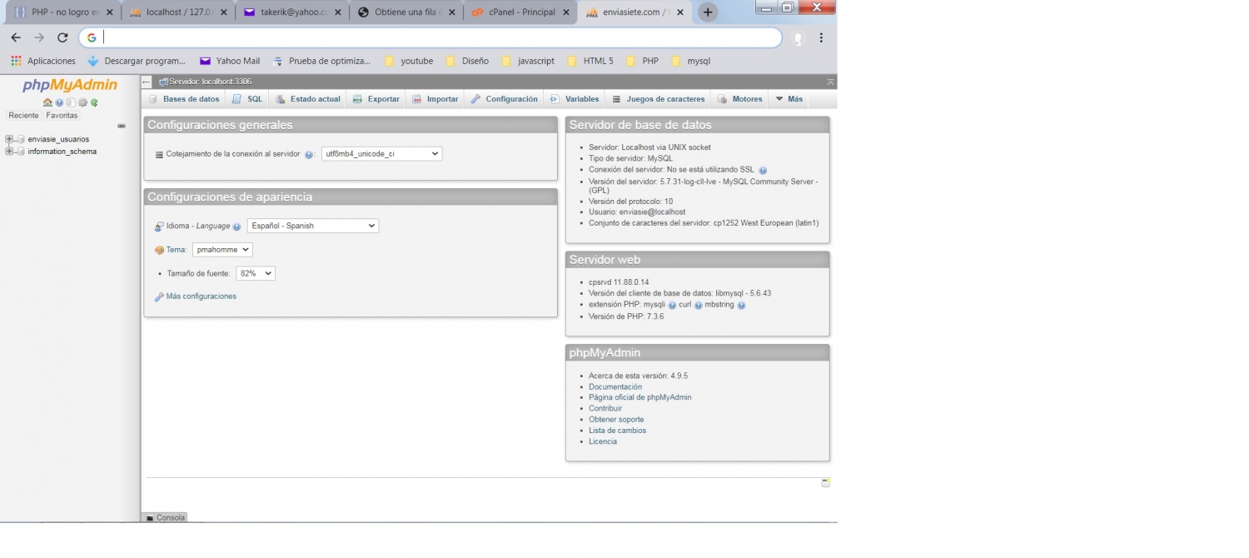Open the Juegos de caracteres tab
The height and width of the screenshot is (558, 1249).
[659, 99]
